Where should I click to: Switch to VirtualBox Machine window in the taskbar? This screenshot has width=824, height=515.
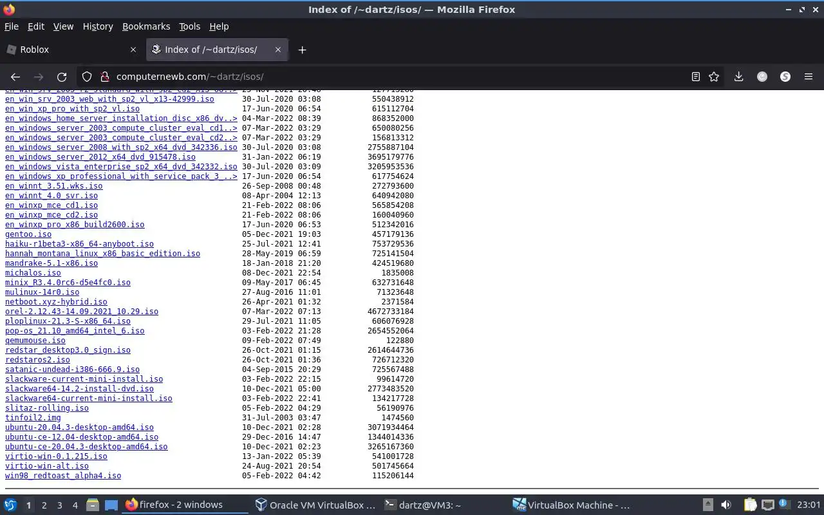pyautogui.click(x=572, y=505)
